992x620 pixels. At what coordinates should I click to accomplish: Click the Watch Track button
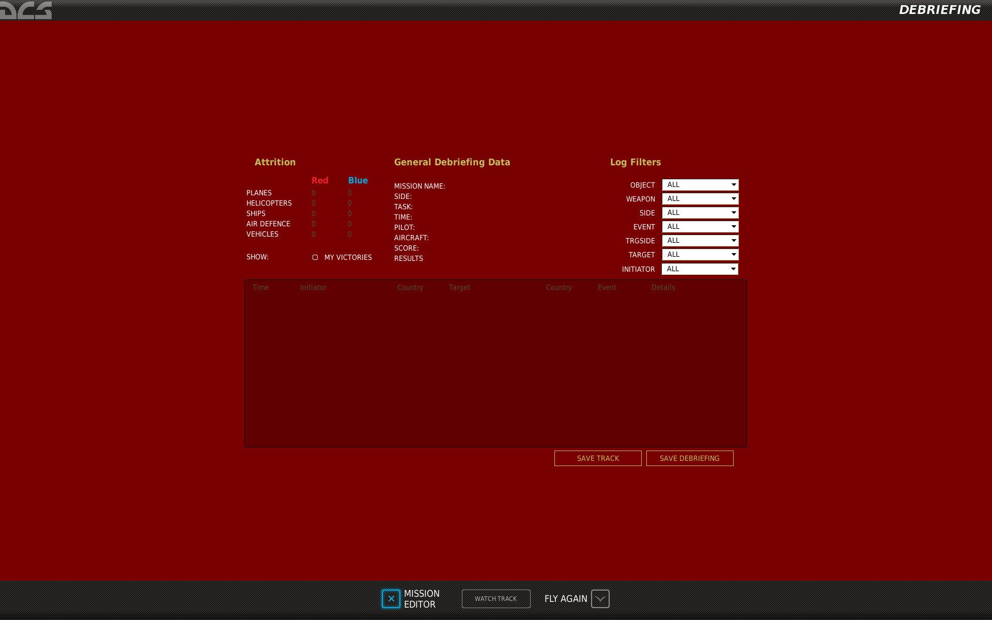(496, 599)
